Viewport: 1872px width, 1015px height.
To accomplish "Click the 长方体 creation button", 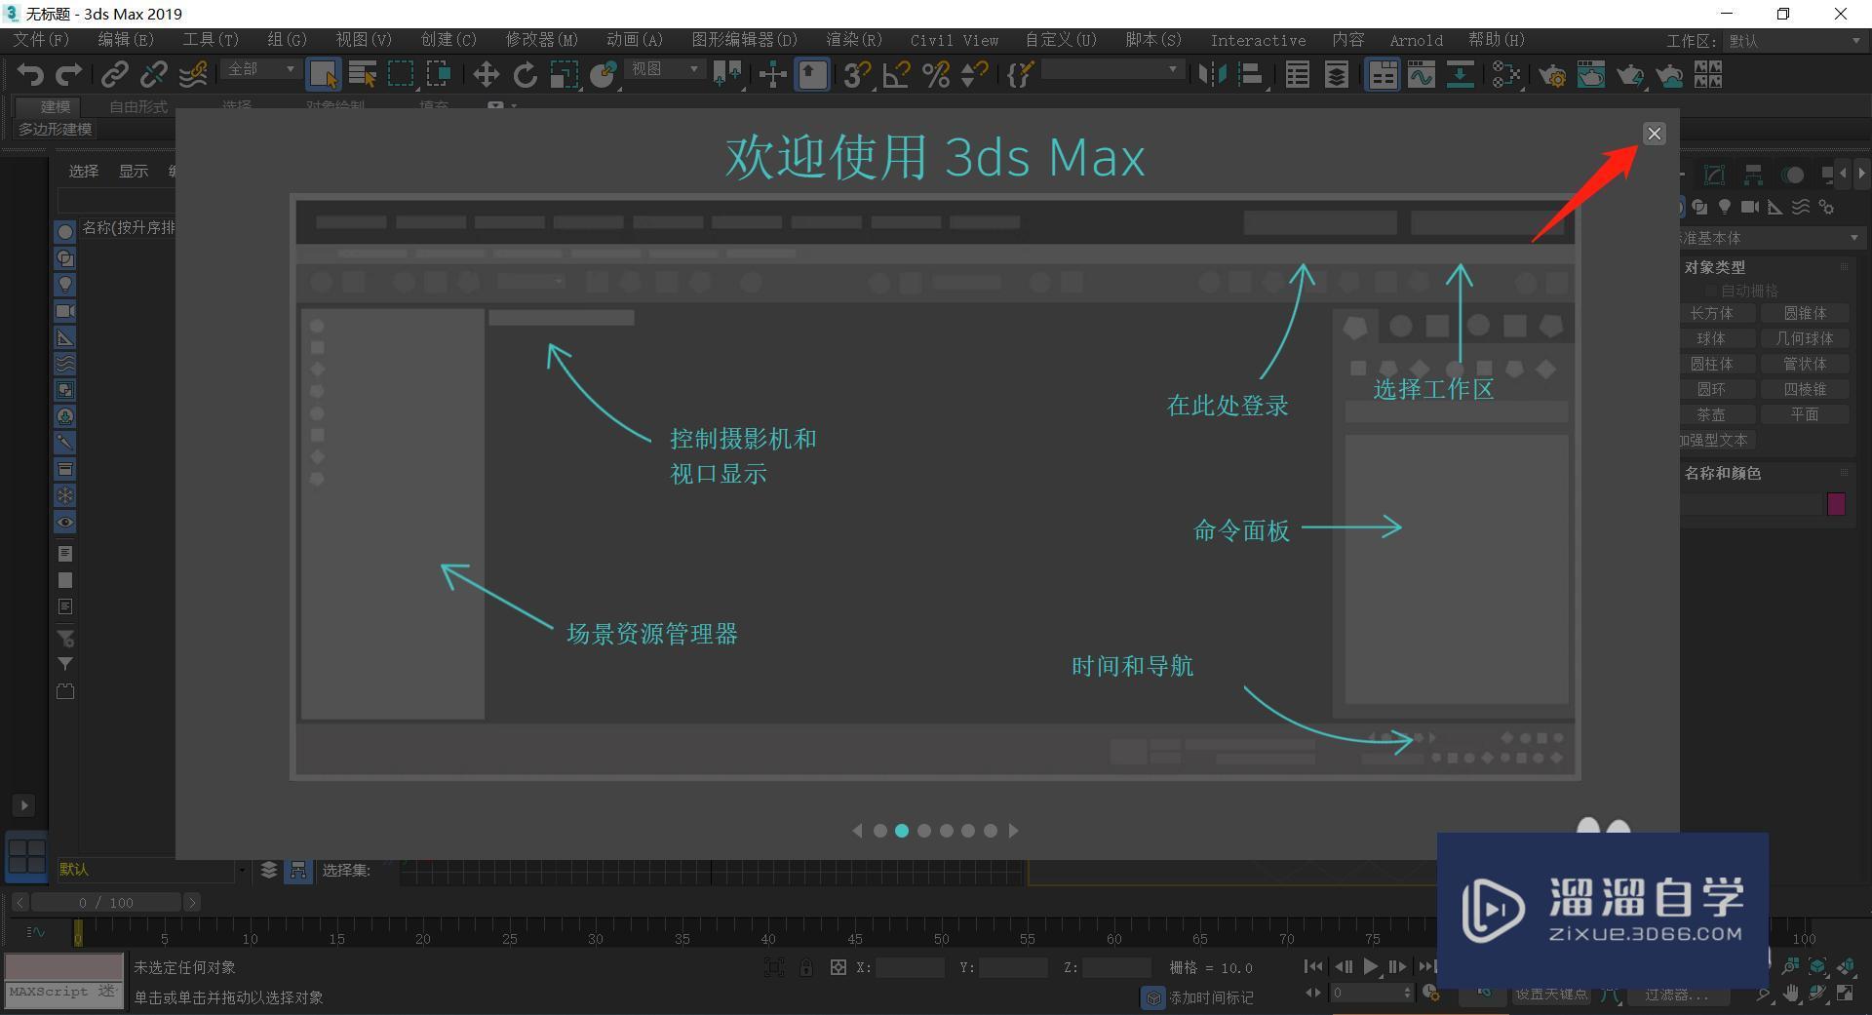I will click(x=1717, y=313).
